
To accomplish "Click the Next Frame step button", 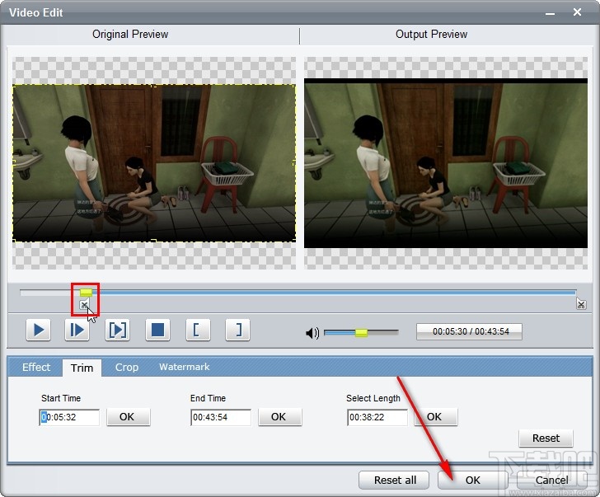I will 77,330.
